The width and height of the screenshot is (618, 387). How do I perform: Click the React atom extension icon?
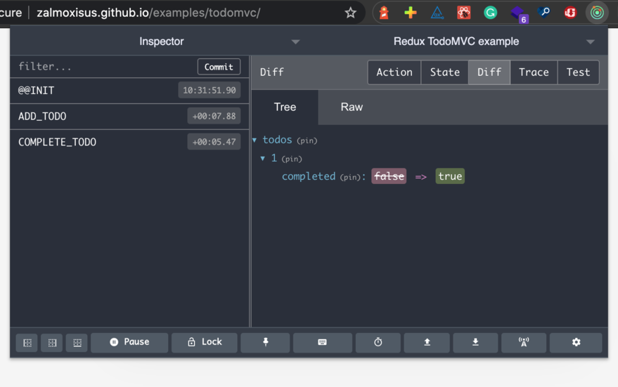click(x=463, y=13)
